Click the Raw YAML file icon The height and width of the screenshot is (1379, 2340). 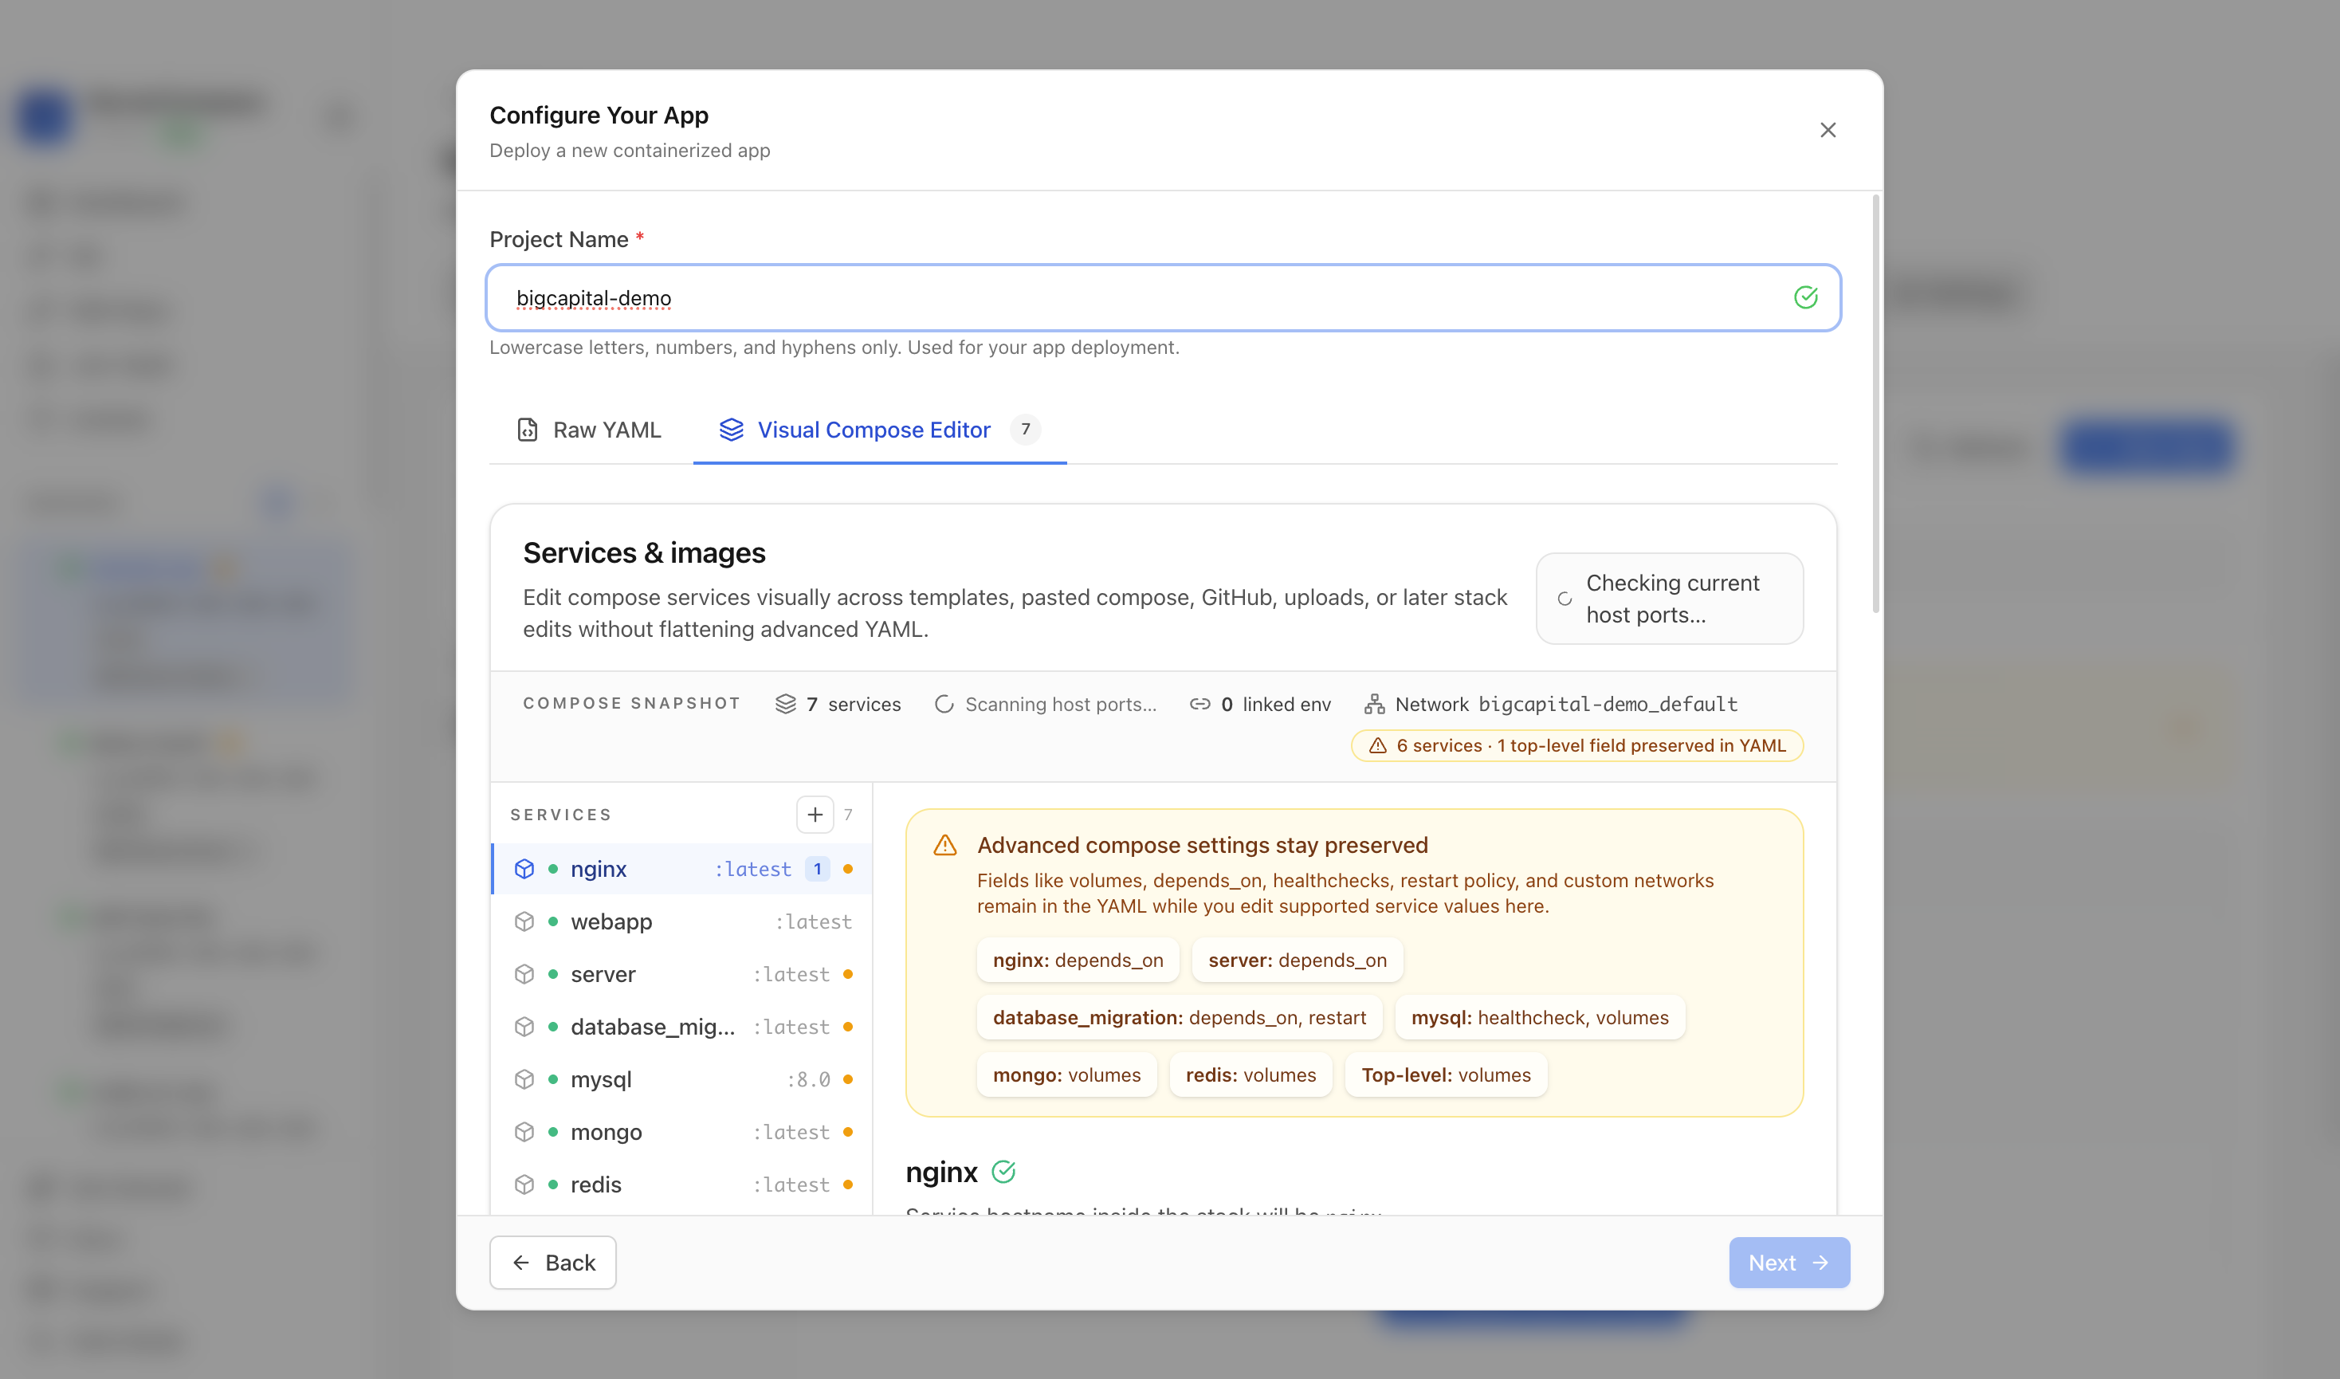(527, 430)
